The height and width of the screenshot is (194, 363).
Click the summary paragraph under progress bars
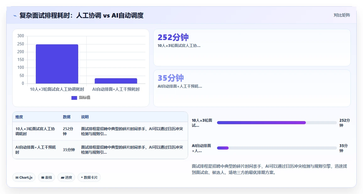269,169
